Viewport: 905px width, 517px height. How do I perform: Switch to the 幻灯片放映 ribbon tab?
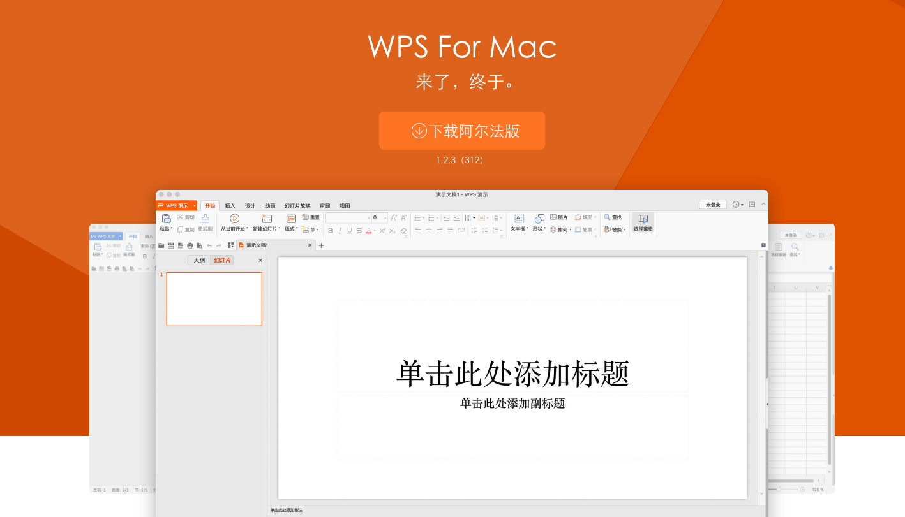[297, 206]
